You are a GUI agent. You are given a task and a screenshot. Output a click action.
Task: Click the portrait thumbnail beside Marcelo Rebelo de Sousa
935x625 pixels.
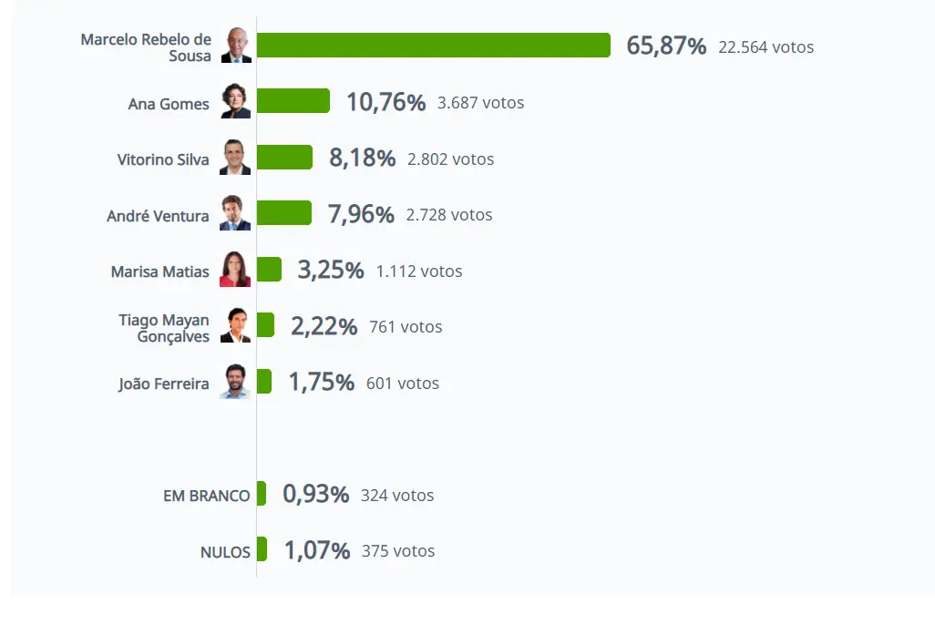[x=235, y=46]
